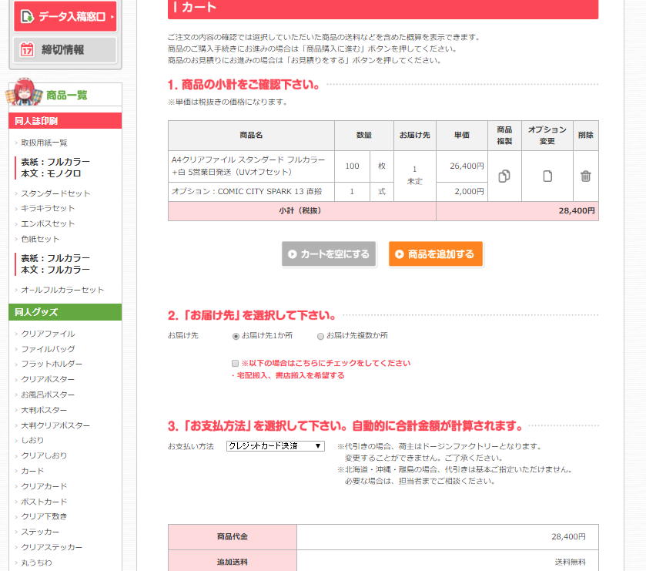Select オールフルカラーセット menu item
This screenshot has height=571, width=646.
pyautogui.click(x=62, y=290)
